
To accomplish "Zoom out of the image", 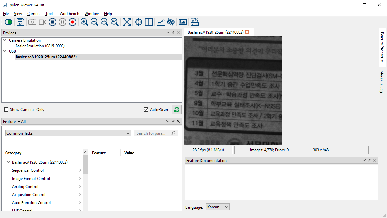I will coord(94,22).
